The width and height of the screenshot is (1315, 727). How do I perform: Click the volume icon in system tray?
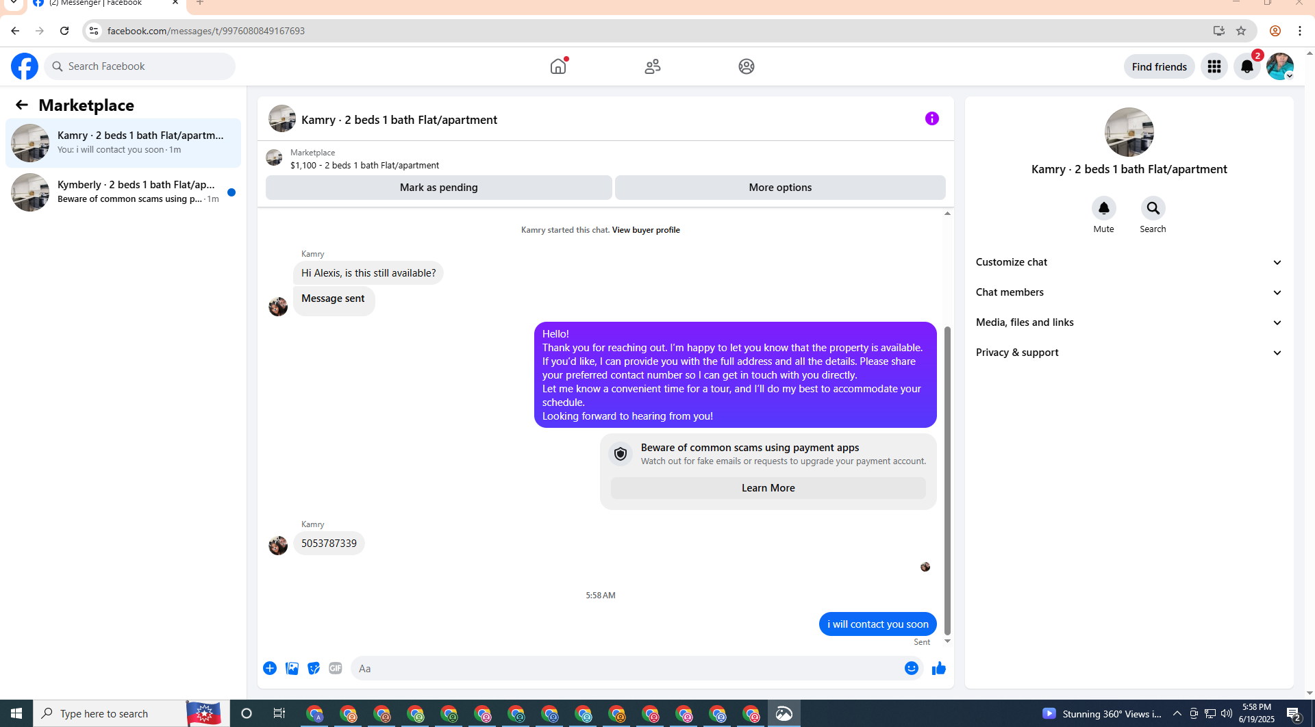pyautogui.click(x=1227, y=713)
